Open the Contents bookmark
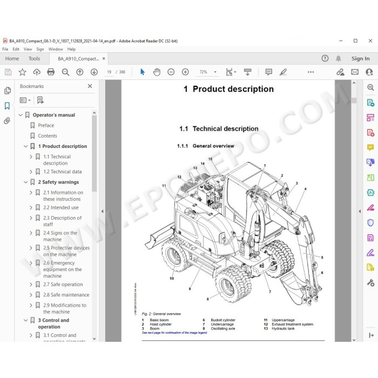This screenshot has height=378, width=378. (x=48, y=136)
